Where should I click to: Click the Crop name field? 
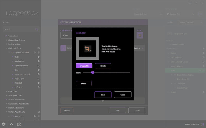click(66, 35)
